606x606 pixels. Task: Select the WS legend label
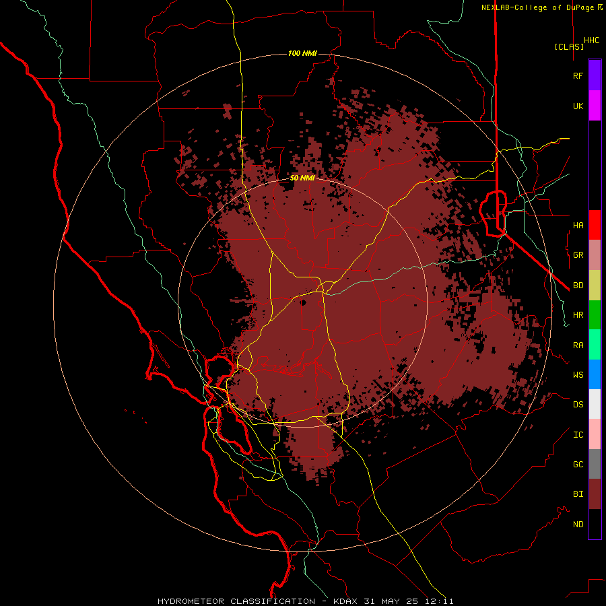coord(578,374)
